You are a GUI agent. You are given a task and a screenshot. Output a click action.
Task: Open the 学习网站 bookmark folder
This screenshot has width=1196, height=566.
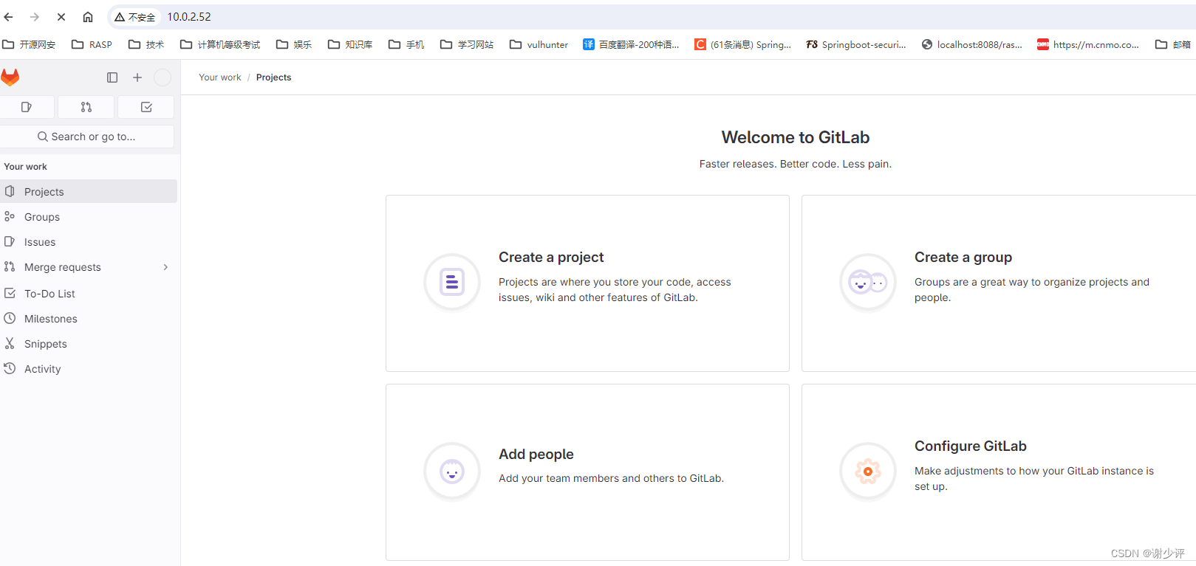467,44
